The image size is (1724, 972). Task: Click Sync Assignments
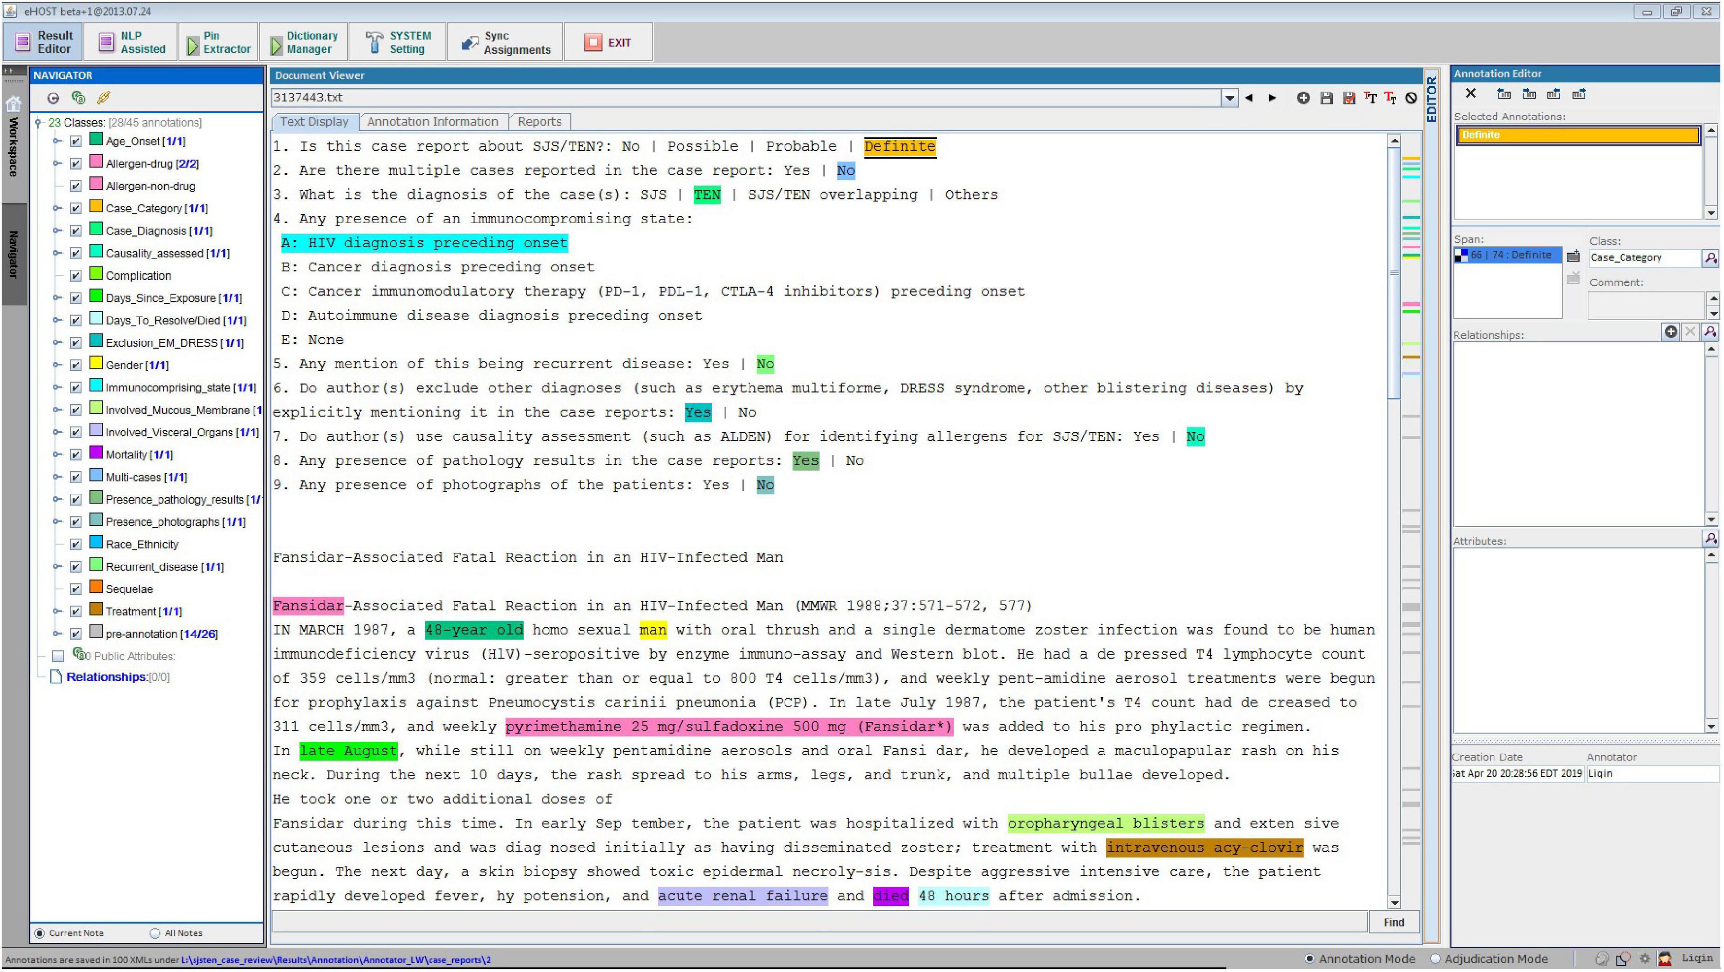pos(505,42)
